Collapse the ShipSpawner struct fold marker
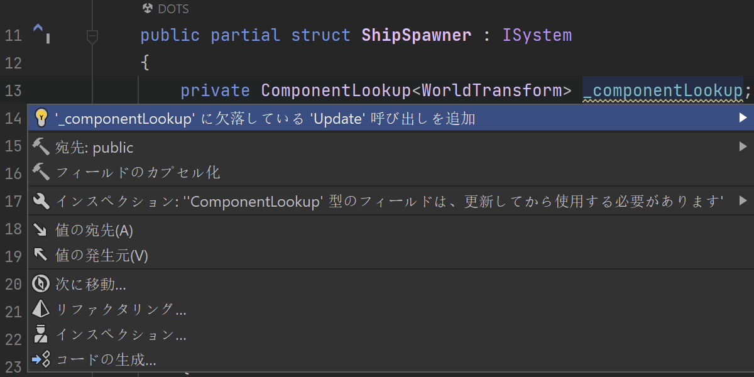The image size is (754, 377). click(92, 36)
